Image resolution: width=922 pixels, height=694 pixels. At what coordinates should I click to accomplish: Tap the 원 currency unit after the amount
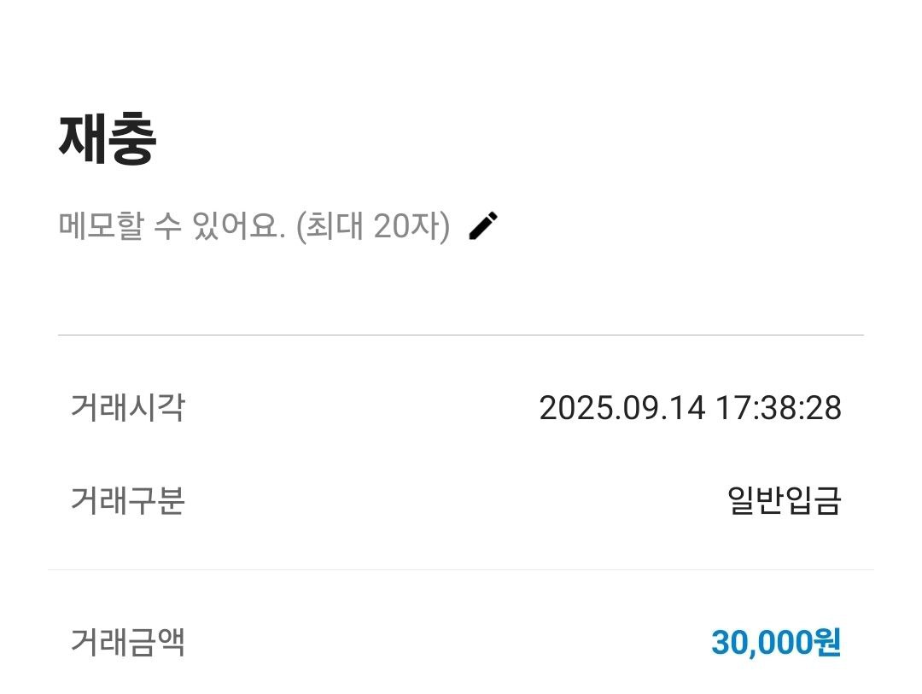pos(828,643)
